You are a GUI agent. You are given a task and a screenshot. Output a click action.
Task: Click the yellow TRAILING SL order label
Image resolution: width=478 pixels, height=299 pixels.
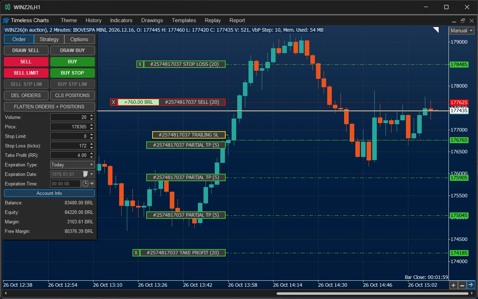click(x=189, y=135)
